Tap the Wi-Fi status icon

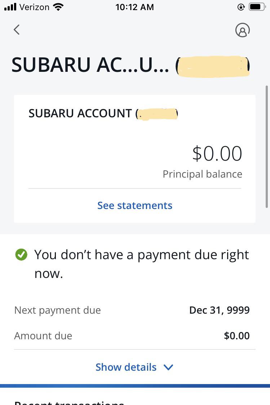[x=58, y=7]
